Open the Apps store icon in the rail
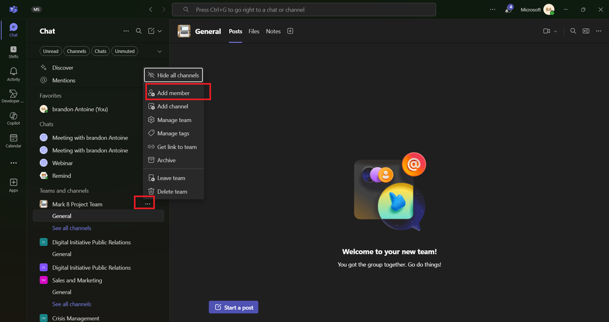The width and height of the screenshot is (609, 322). coord(13,186)
